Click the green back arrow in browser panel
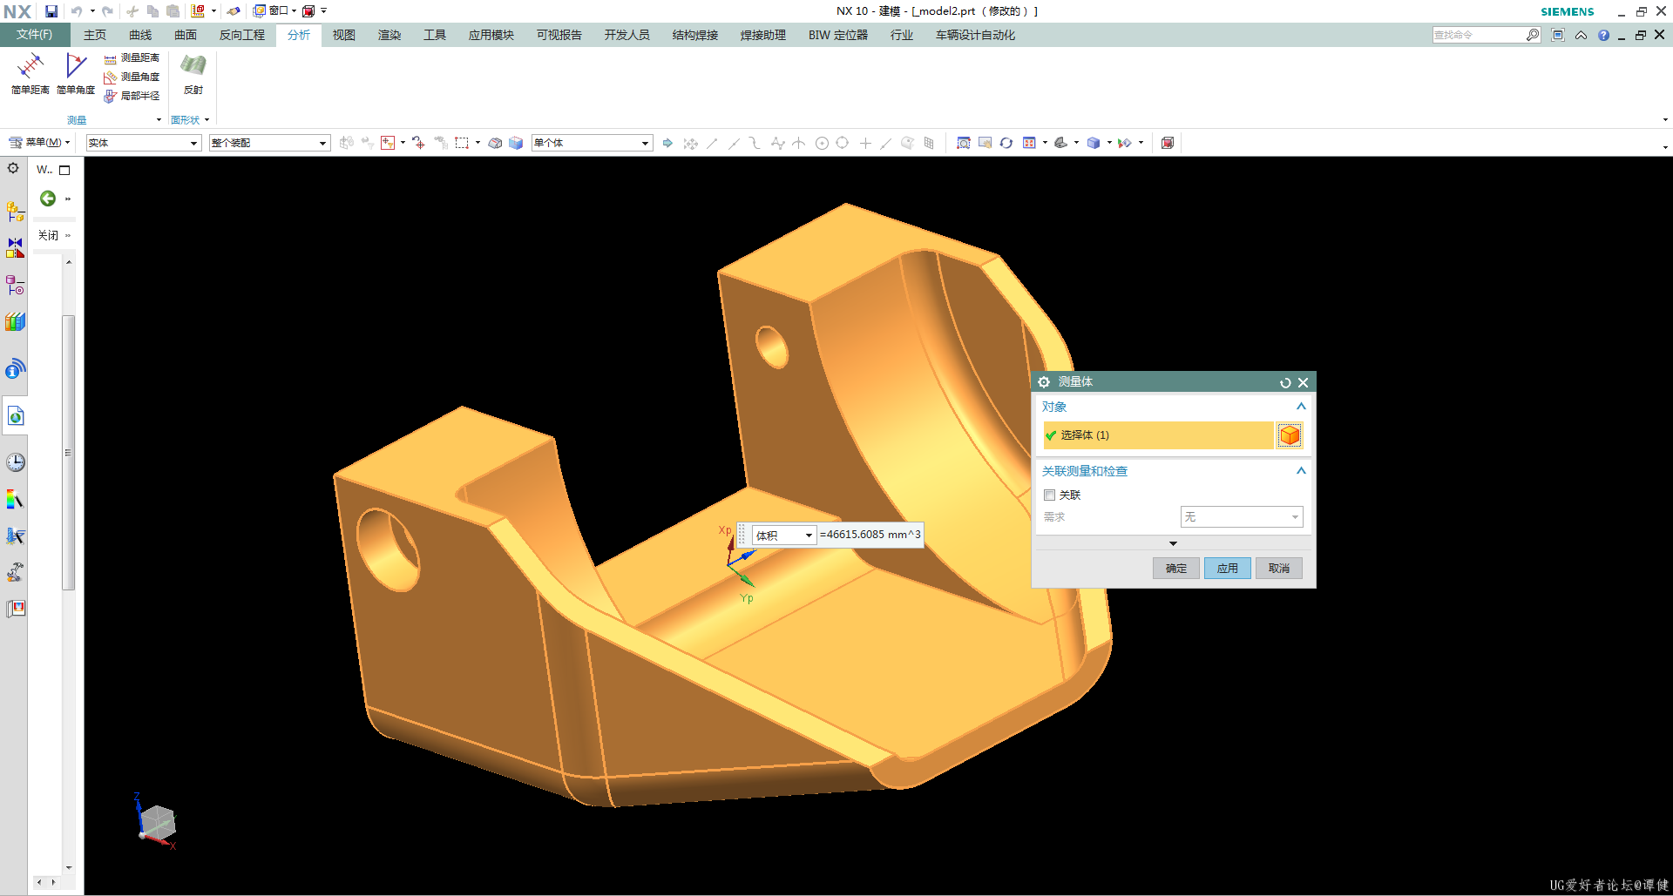This screenshot has width=1673, height=896. coord(48,199)
